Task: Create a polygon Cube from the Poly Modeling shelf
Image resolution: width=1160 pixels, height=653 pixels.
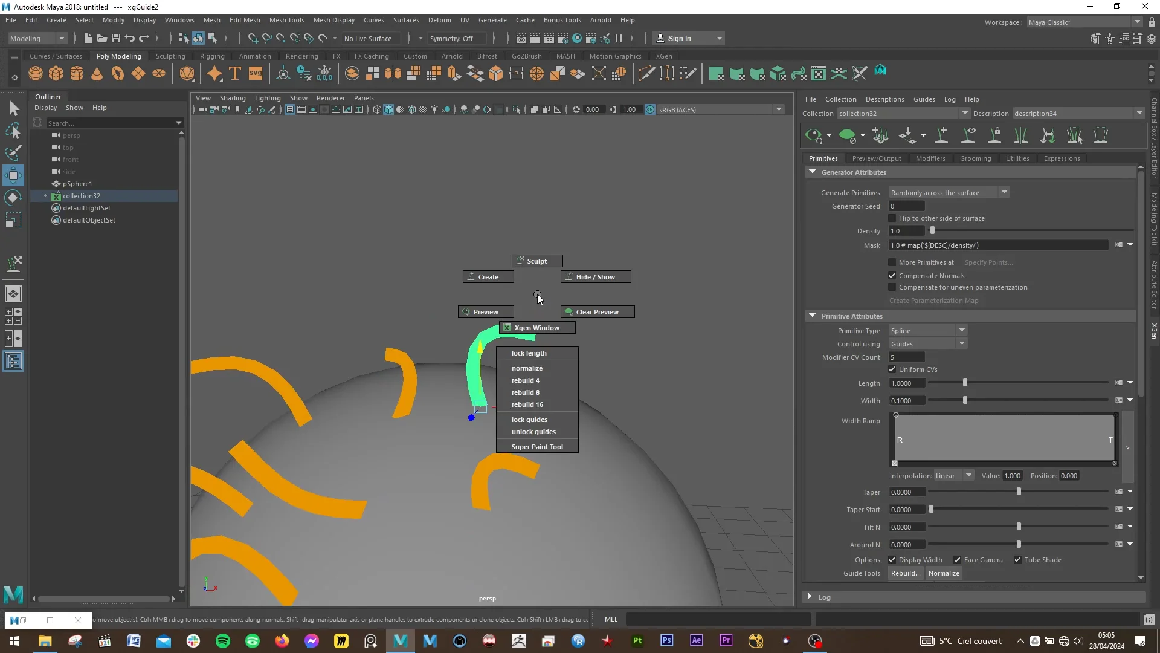Action: pos(56,73)
